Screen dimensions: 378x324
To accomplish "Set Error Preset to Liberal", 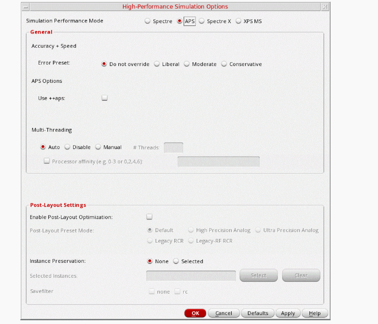I will point(157,64).
